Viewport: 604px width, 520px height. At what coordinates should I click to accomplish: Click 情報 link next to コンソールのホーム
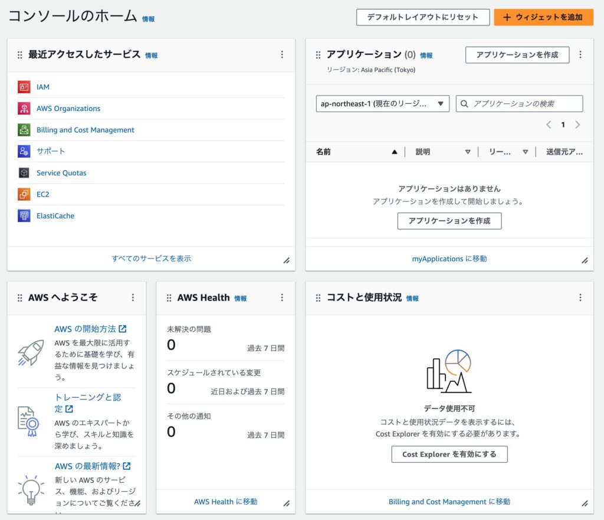tap(148, 19)
